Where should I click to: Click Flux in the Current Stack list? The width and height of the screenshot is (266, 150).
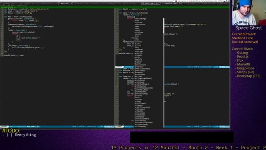tap(240, 60)
